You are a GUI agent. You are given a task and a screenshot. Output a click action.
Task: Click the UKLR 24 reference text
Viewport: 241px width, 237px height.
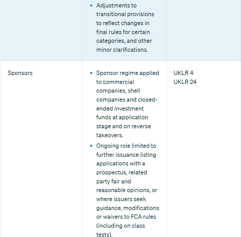[x=185, y=82]
